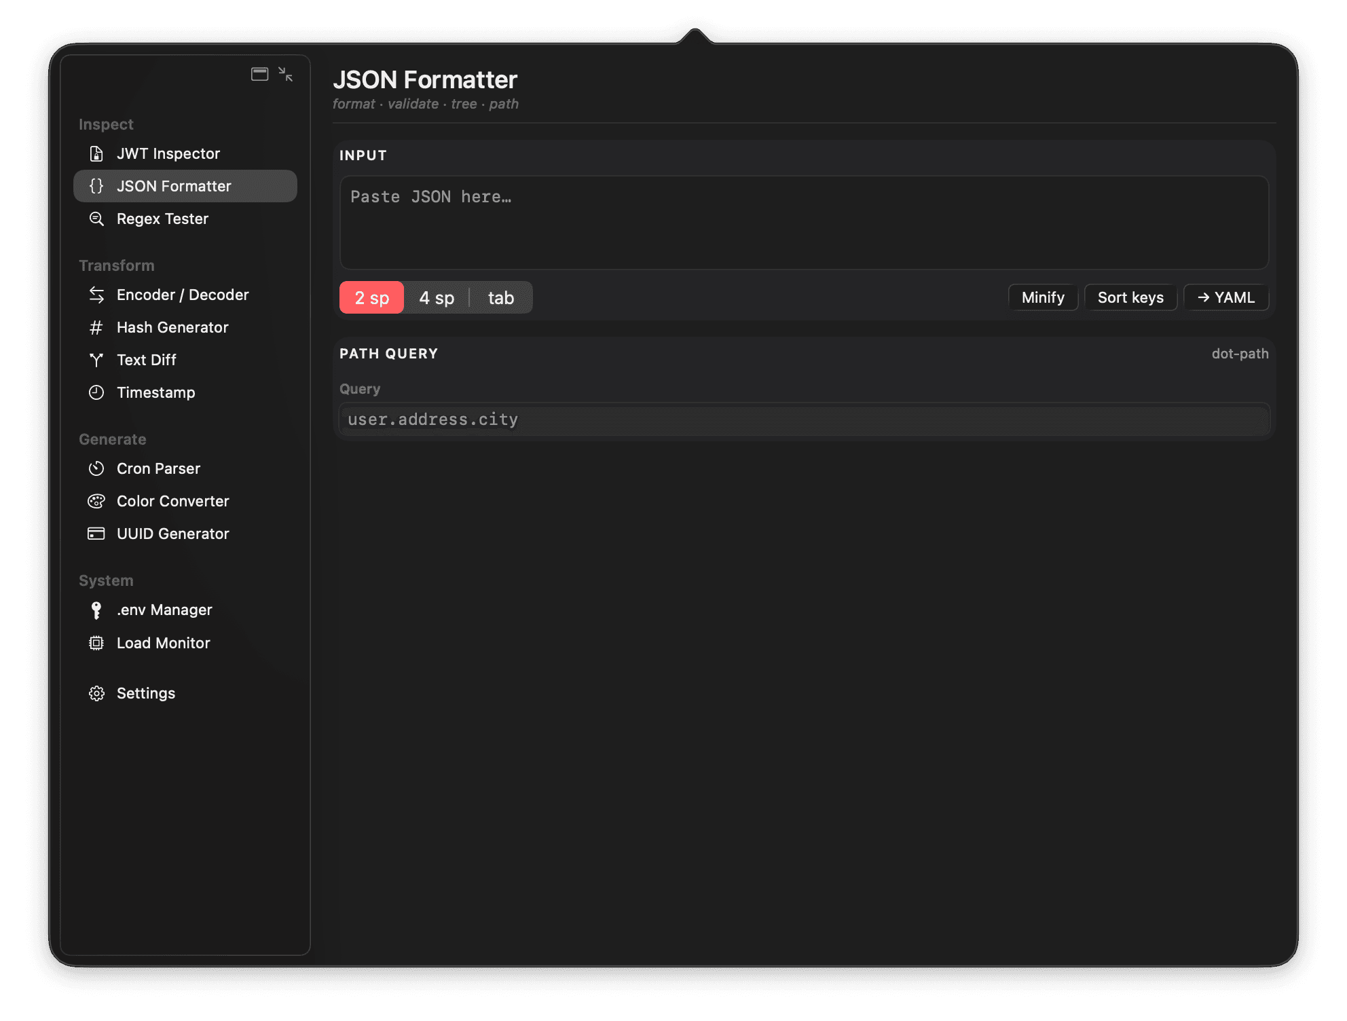
Task: Click the Load Monitor chip icon
Action: point(96,643)
